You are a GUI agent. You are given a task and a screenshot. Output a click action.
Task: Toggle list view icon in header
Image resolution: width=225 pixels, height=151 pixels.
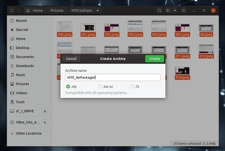[x=168, y=11]
